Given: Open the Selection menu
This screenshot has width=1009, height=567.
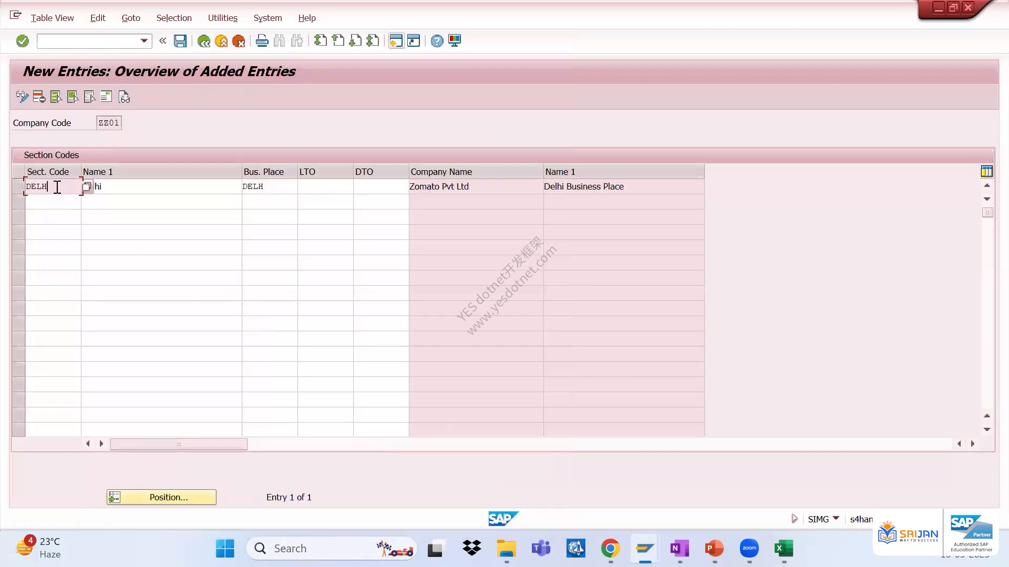Looking at the screenshot, I should click(x=174, y=18).
